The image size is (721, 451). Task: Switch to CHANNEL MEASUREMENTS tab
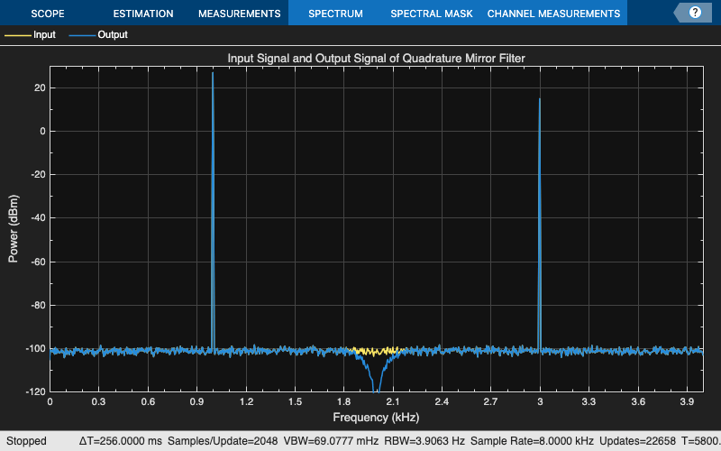pyautogui.click(x=553, y=14)
